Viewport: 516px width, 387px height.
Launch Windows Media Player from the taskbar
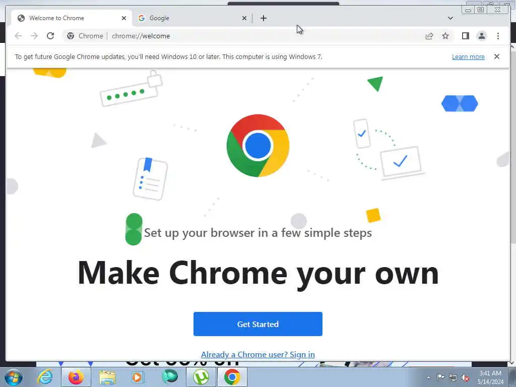pos(138,377)
